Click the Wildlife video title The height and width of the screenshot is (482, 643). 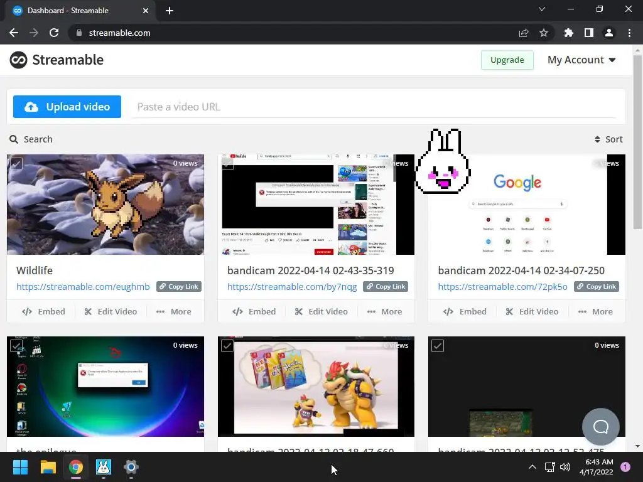pyautogui.click(x=35, y=270)
